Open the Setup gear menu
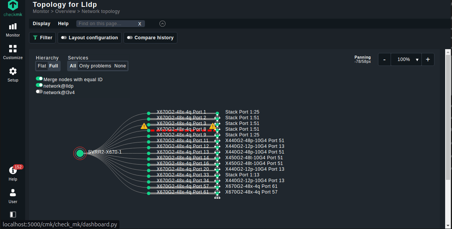 pos(13,75)
